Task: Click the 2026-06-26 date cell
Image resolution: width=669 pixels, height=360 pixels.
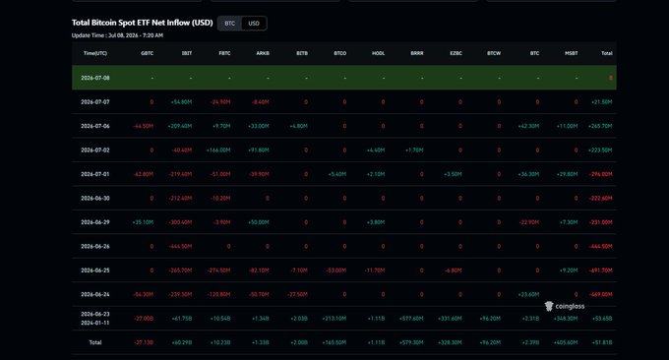Action: pos(95,246)
